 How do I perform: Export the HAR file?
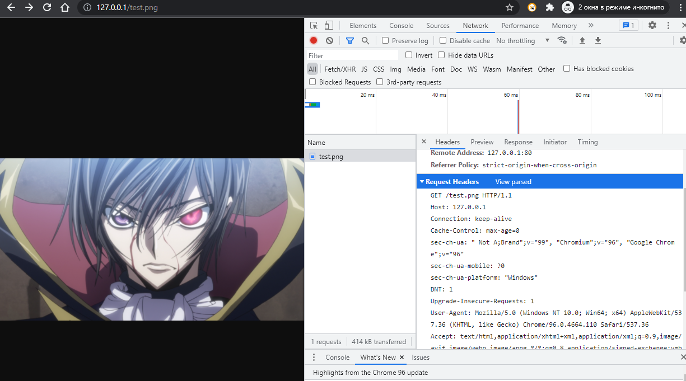598,41
